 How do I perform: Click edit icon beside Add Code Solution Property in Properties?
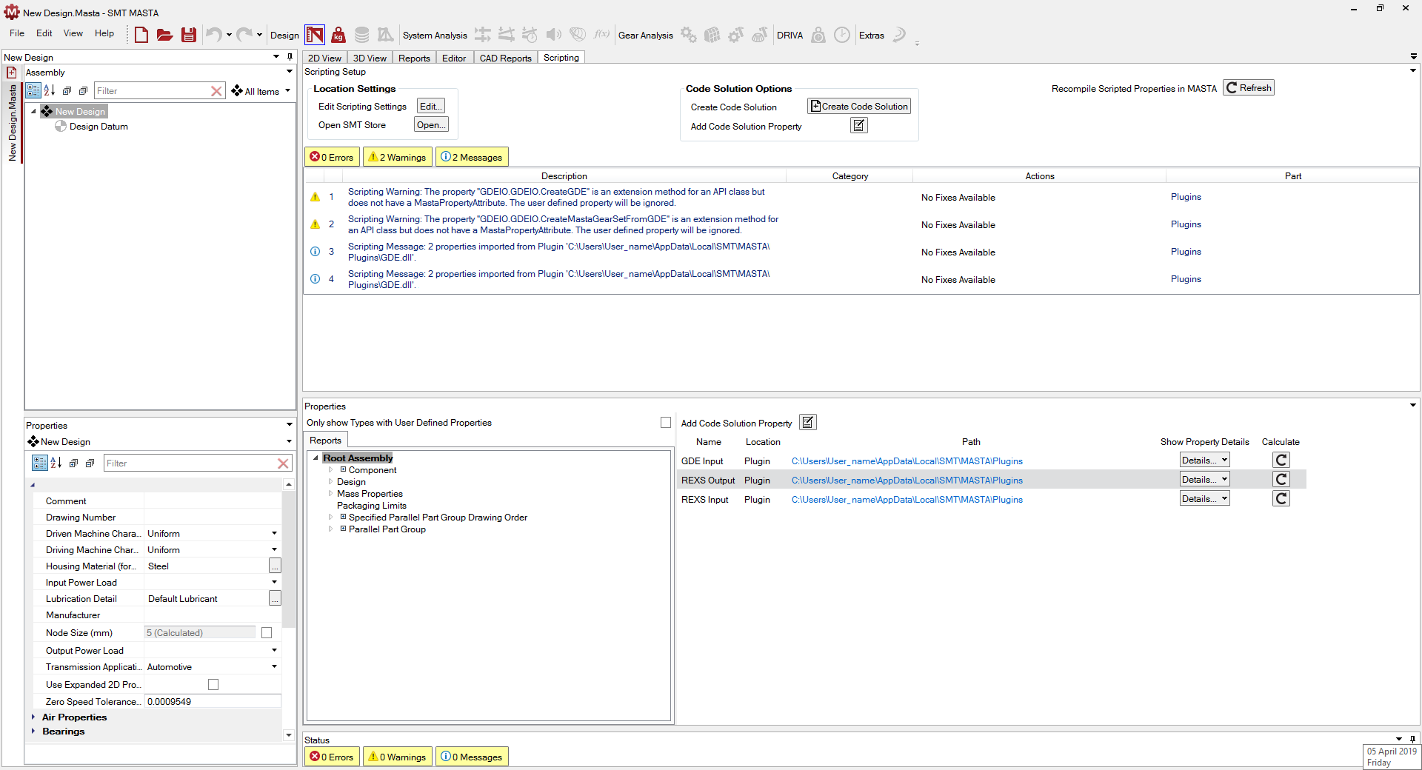click(808, 423)
